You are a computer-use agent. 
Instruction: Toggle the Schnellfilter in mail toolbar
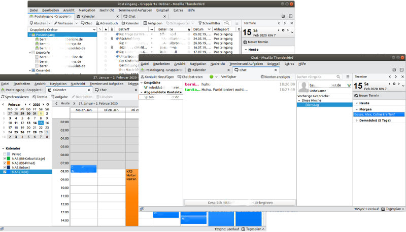pos(209,23)
